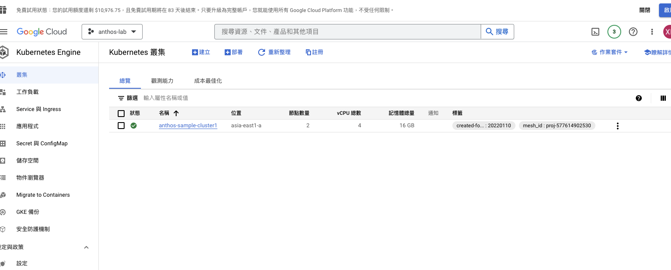Open the three-dot actions menu for anthos-sample-cluster1
The image size is (671, 270).
click(617, 126)
